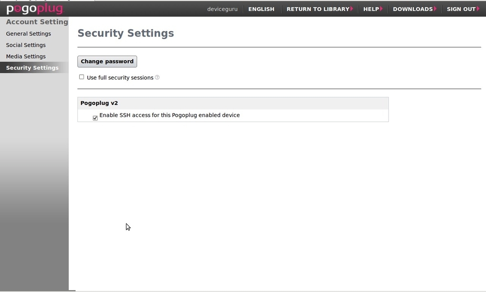Click the pink arrow next to Sign Out
This screenshot has height=292, width=486.
tap(478, 9)
